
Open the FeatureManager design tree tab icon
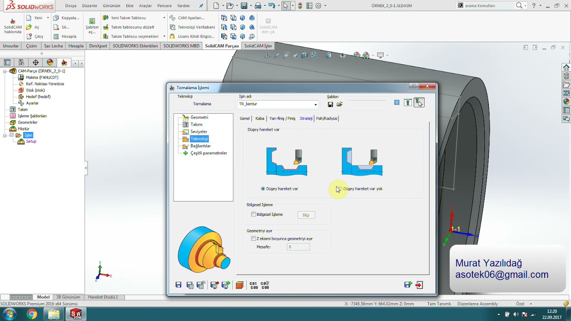(x=7, y=63)
